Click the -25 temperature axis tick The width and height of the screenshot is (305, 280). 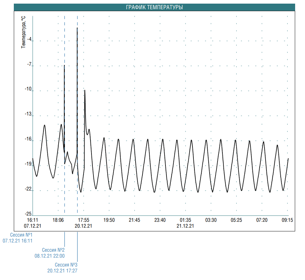(x=28, y=214)
